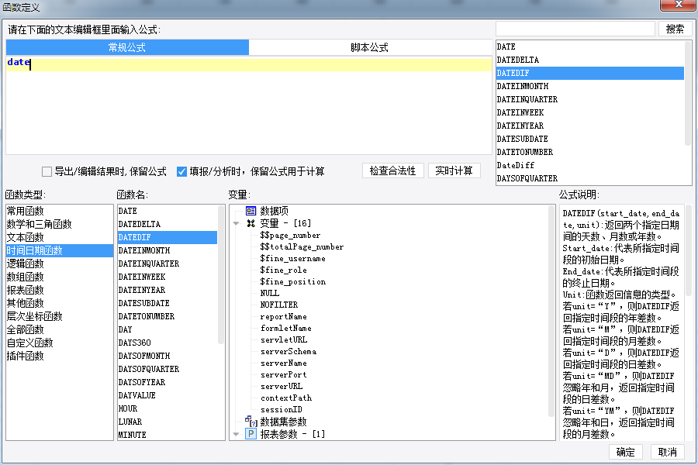Click into the formula editing area
The image size is (698, 465).
pyautogui.click(x=249, y=106)
